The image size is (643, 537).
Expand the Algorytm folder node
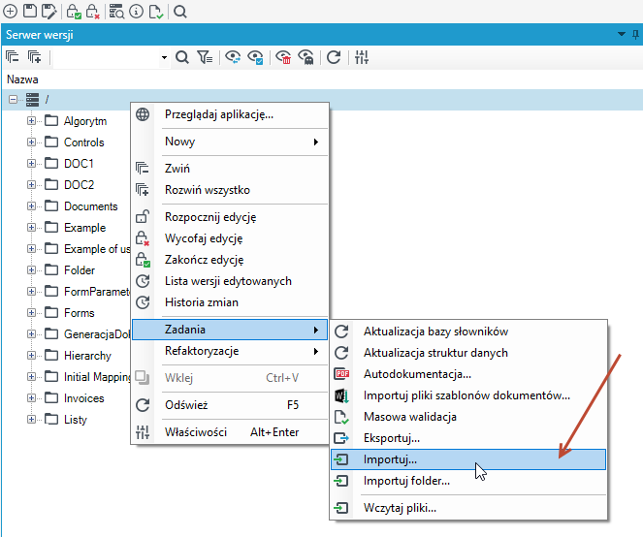(x=31, y=121)
